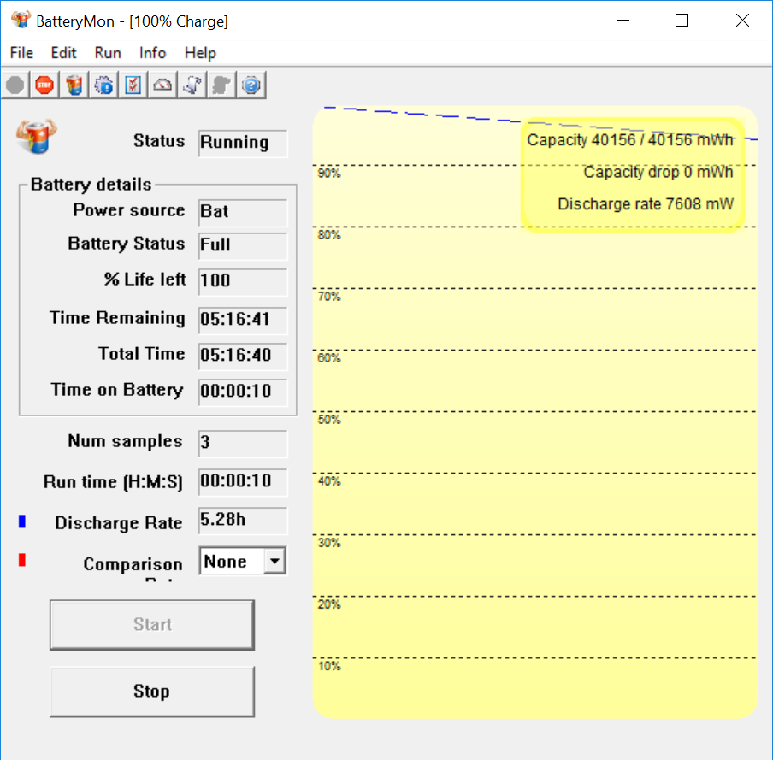The height and width of the screenshot is (760, 773).
Task: Click the greyed-out puzzle-shaped toolbar icon
Action: coord(221,85)
